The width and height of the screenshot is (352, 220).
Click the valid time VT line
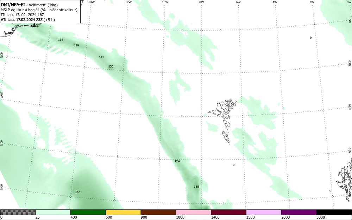pos(28,20)
